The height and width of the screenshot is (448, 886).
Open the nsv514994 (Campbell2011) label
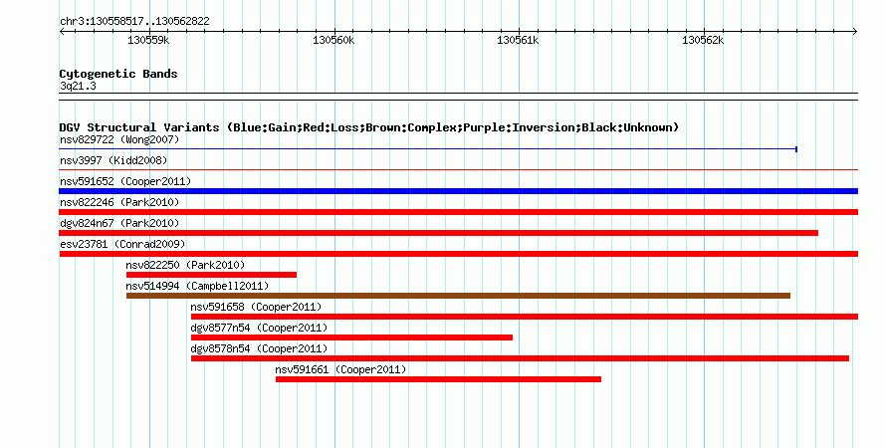pos(197,286)
